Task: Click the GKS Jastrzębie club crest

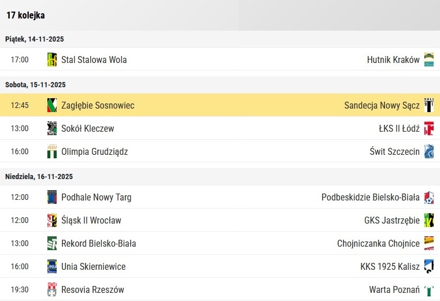Action: (x=428, y=220)
